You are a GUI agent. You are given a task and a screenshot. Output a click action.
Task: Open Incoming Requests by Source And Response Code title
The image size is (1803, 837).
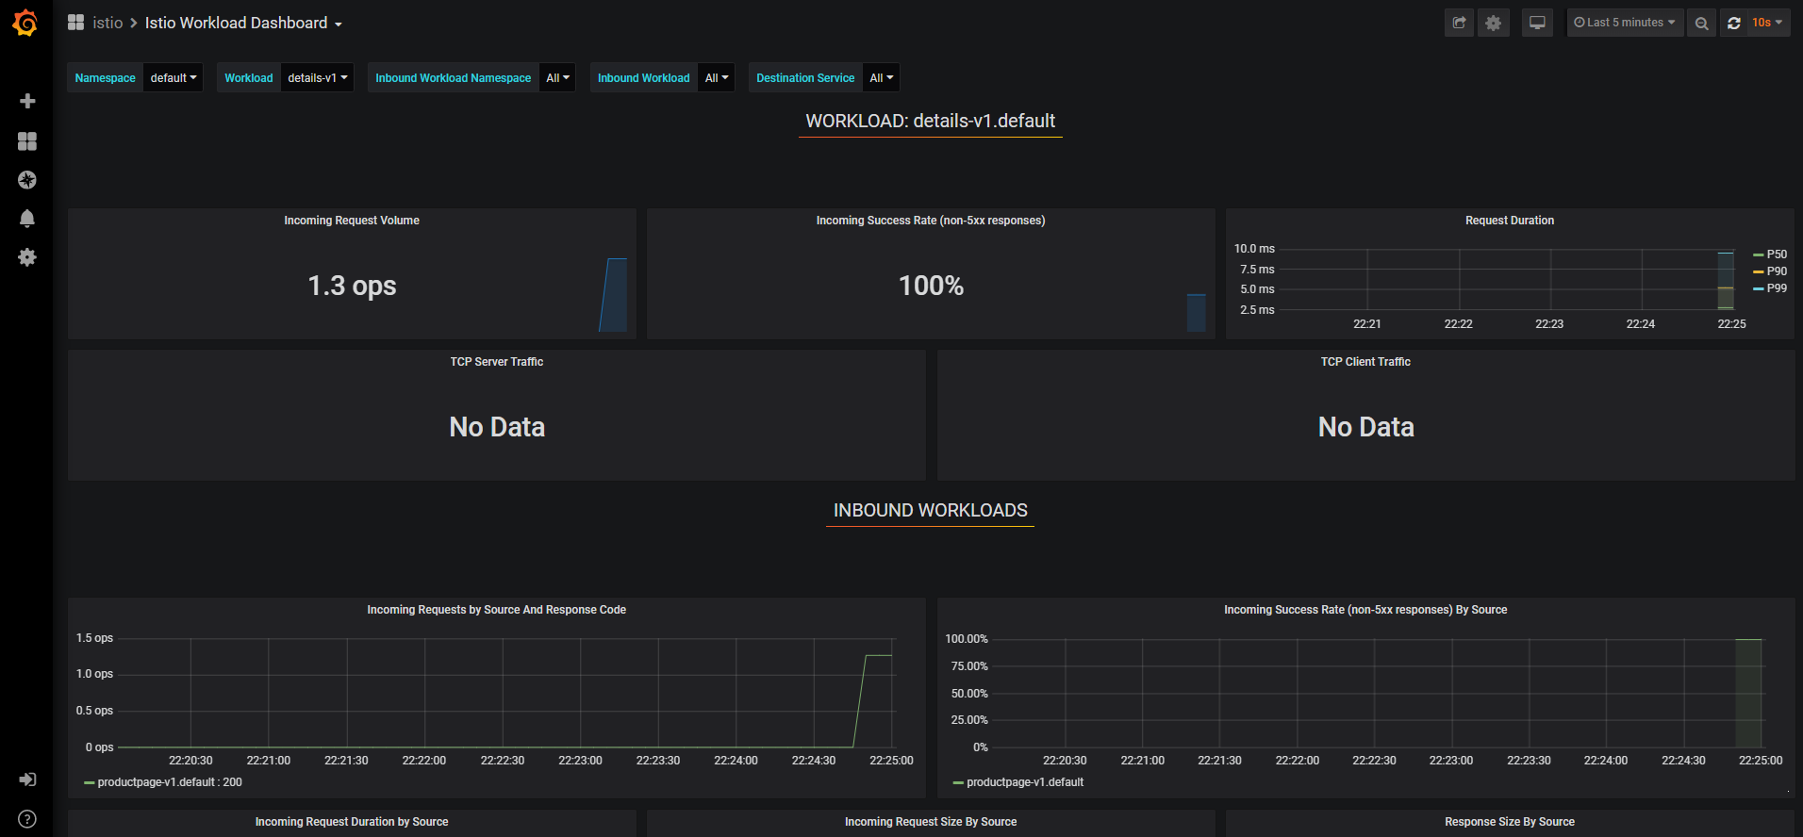pyautogui.click(x=497, y=610)
